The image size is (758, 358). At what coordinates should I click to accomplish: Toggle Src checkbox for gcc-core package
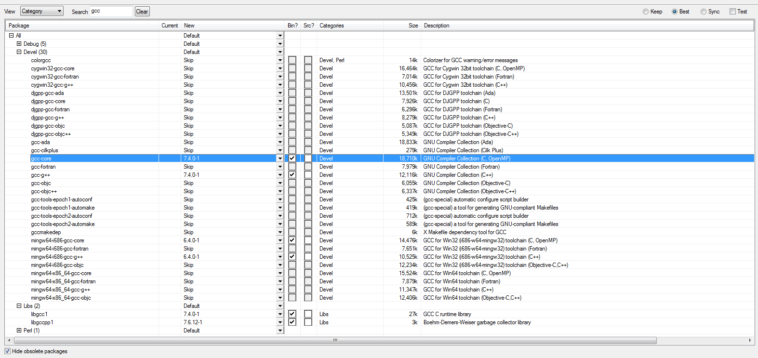(x=308, y=159)
